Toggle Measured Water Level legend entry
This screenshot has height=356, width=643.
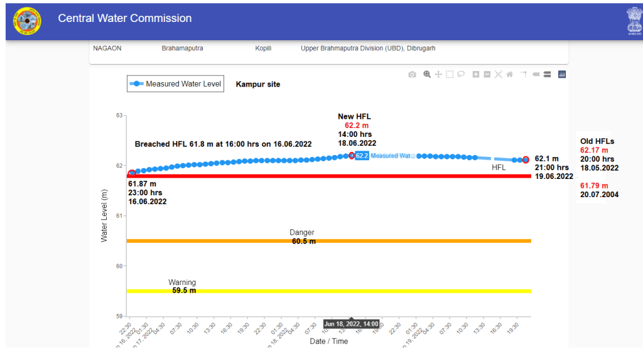coord(175,84)
